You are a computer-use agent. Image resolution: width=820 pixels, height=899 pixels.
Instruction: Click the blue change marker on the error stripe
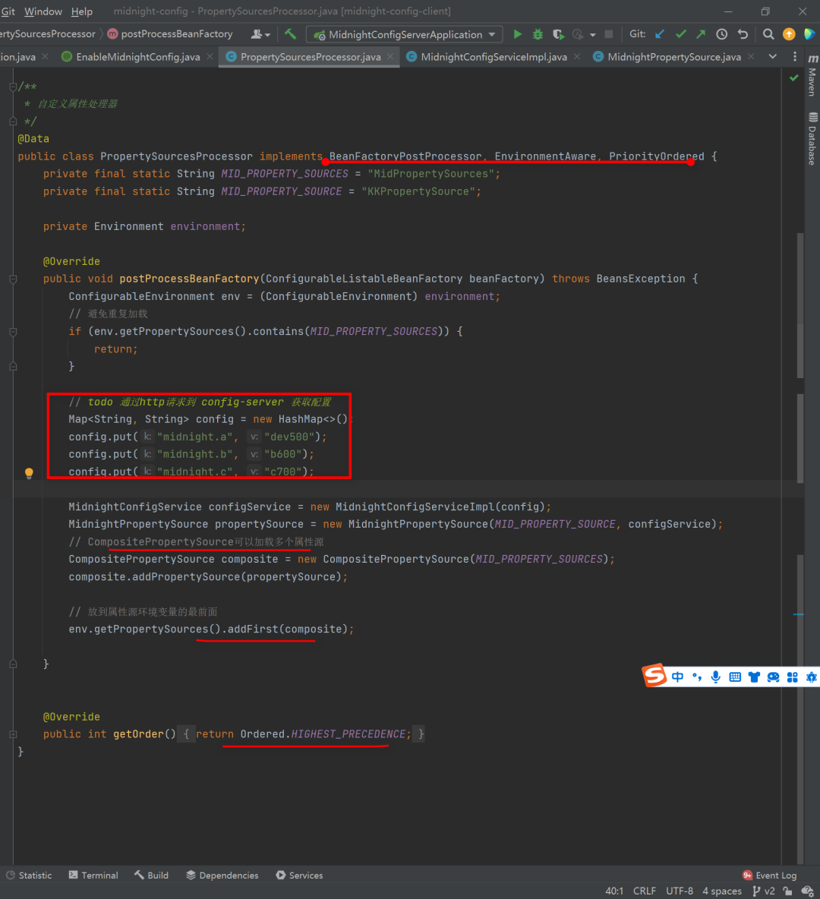tap(798, 614)
